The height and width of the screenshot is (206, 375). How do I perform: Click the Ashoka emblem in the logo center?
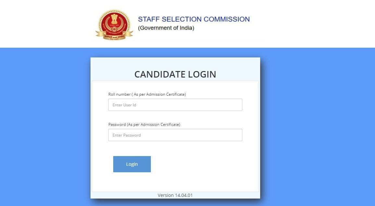click(114, 20)
